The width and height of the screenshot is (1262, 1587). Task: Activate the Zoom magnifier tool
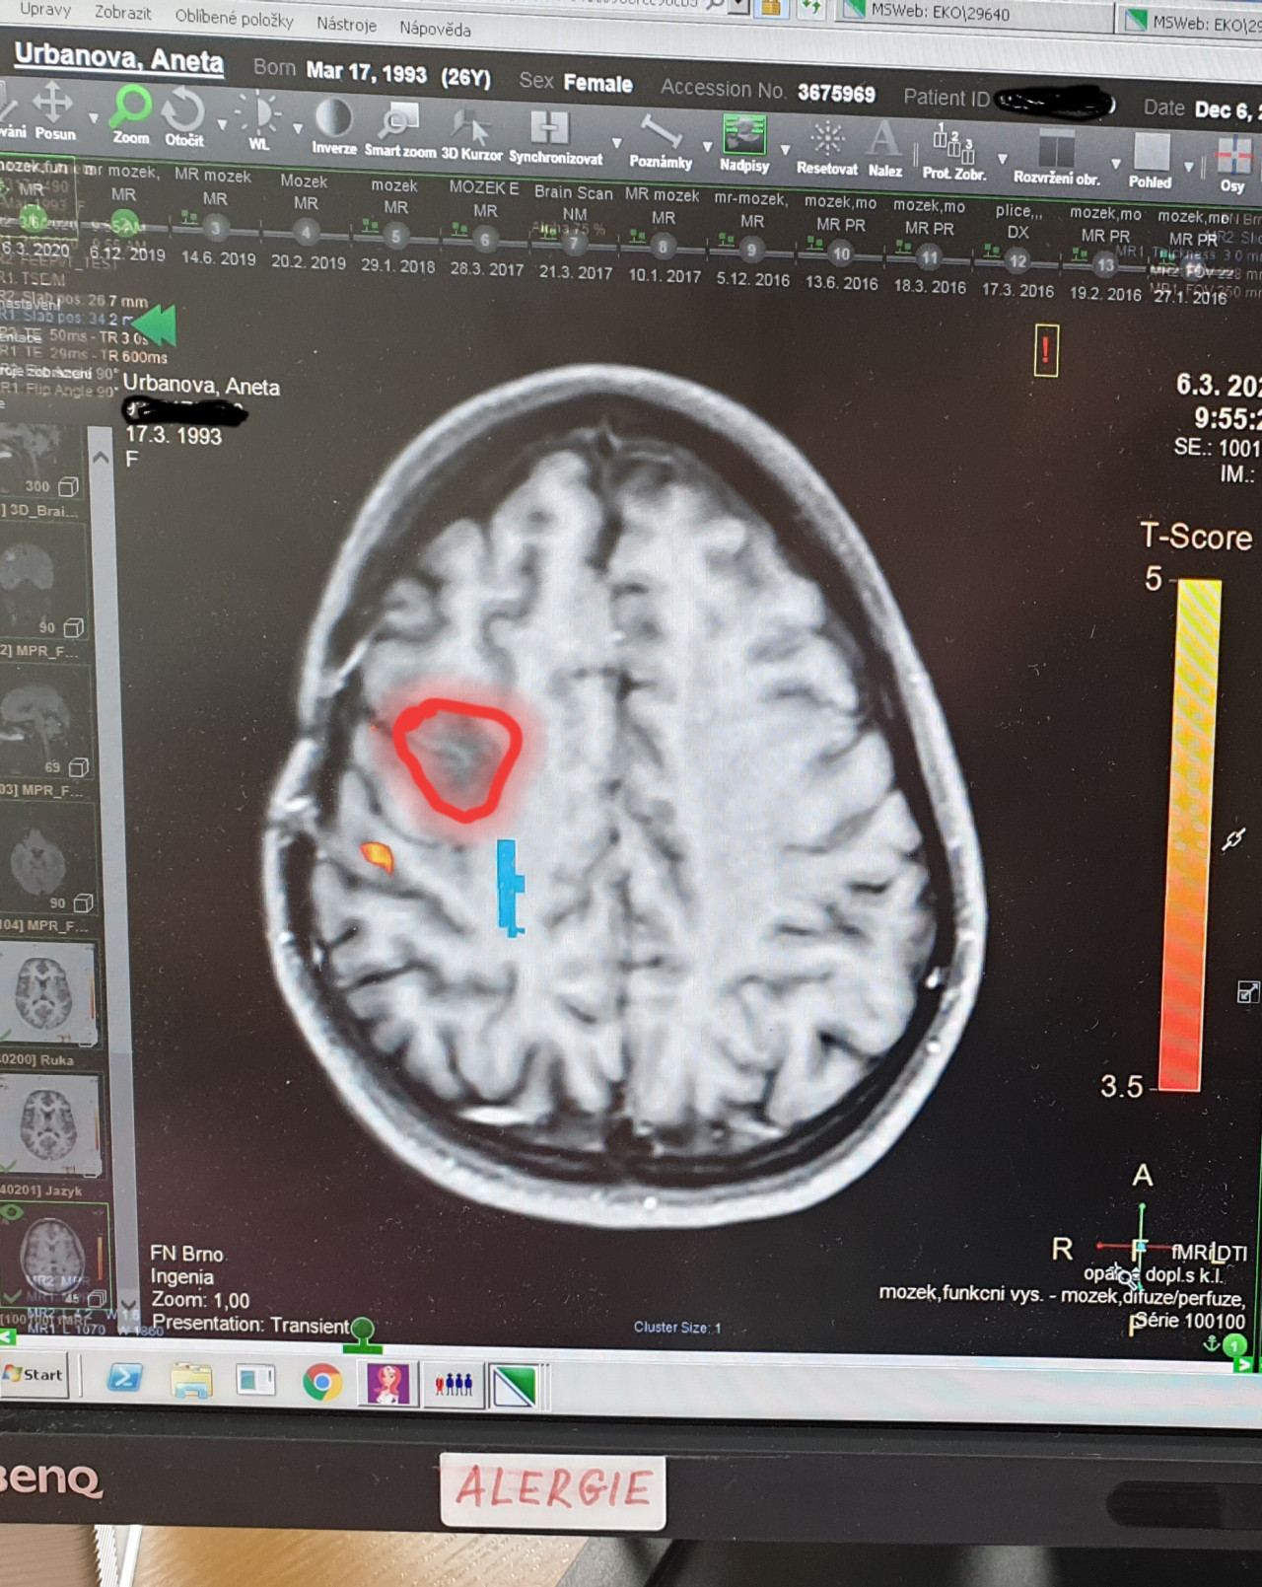point(130,114)
